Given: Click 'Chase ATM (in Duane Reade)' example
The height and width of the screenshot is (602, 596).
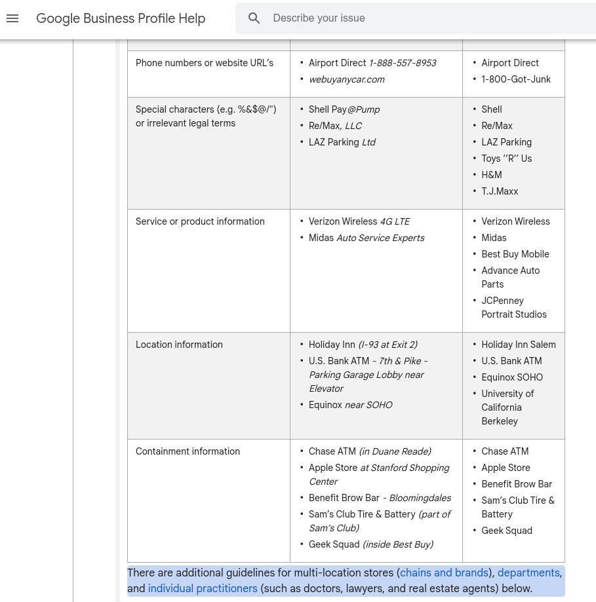Looking at the screenshot, I should [370, 451].
